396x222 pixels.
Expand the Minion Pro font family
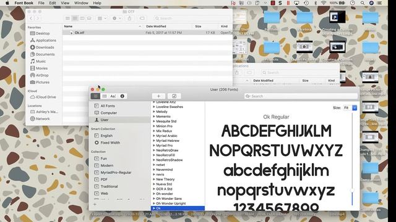point(154,126)
